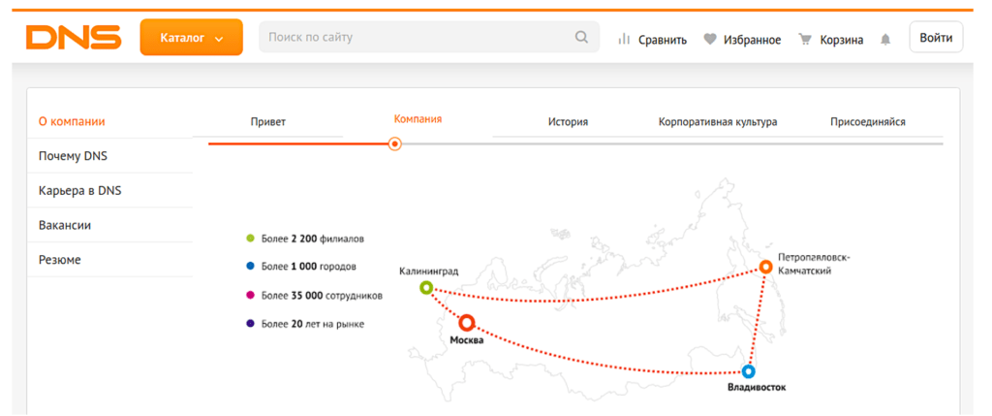
Task: Open notifications bell icon
Action: coord(884,40)
